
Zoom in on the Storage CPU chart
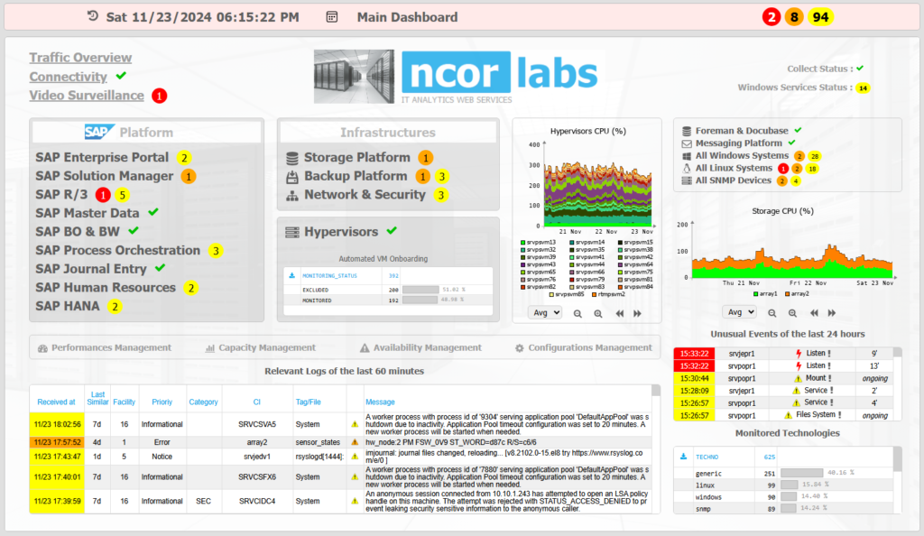tap(792, 313)
